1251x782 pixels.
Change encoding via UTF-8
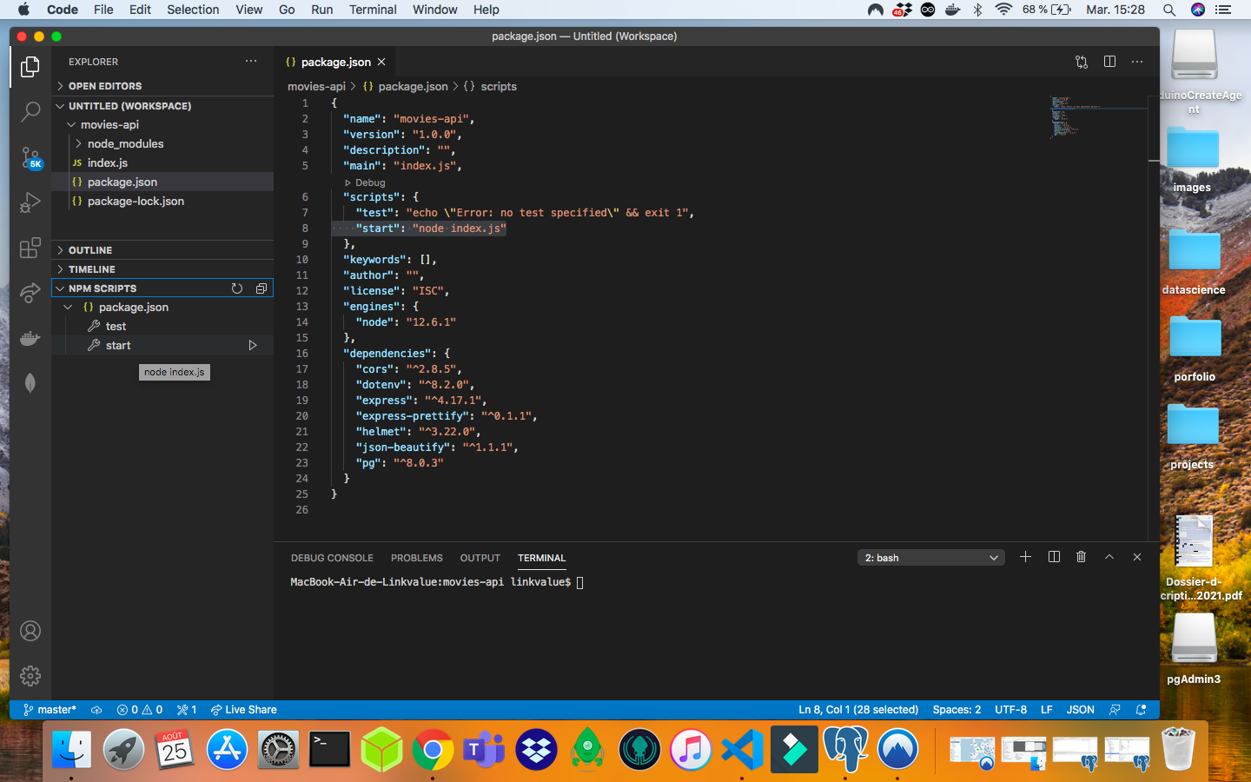1010,710
